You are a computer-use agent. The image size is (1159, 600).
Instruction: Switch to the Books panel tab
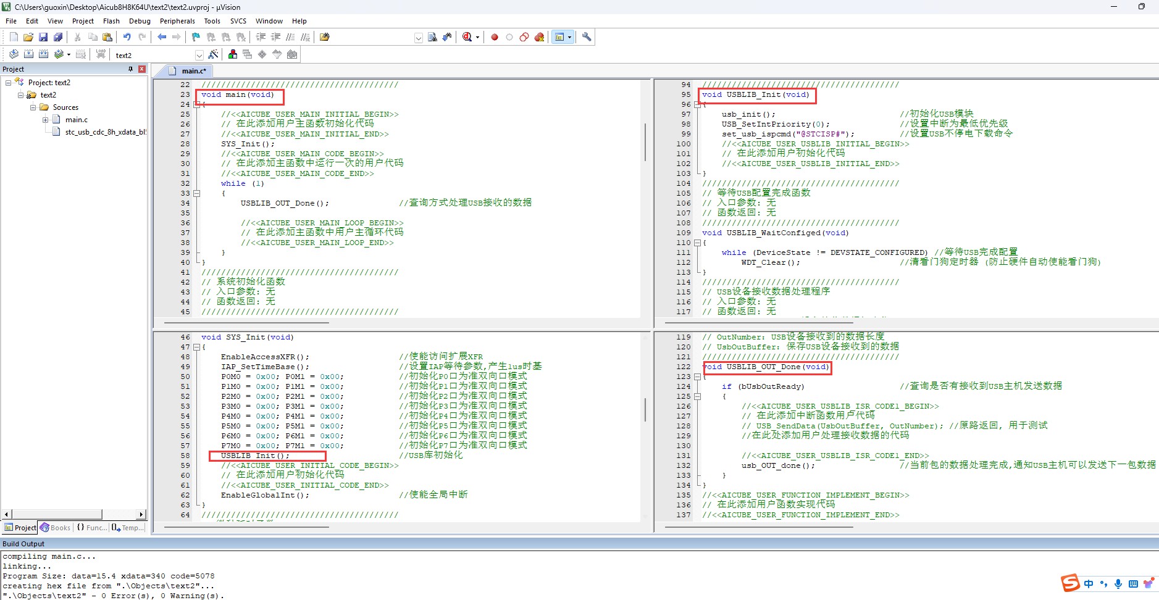point(56,528)
